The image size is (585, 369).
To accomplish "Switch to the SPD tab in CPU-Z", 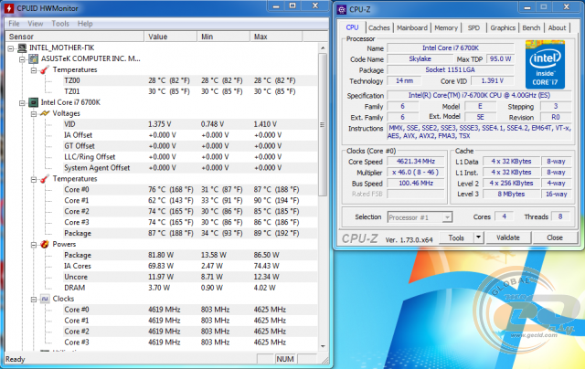I will (x=473, y=27).
